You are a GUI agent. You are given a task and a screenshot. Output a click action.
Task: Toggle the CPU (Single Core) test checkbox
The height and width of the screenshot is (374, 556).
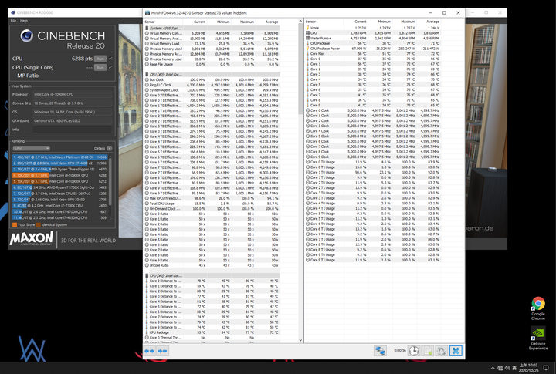point(110,67)
